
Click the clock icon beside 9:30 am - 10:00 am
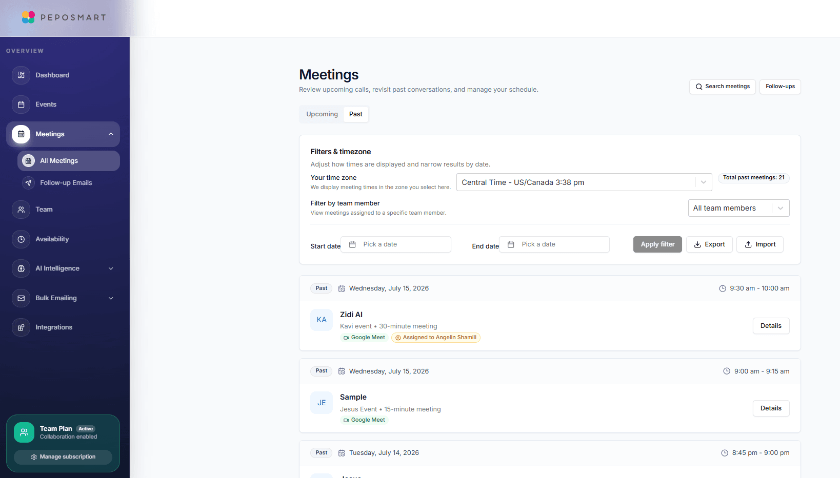click(x=723, y=288)
